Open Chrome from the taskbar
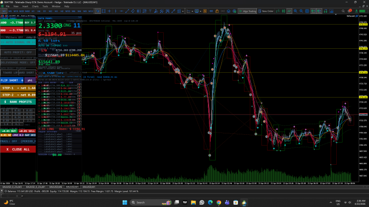 [x=219, y=202]
